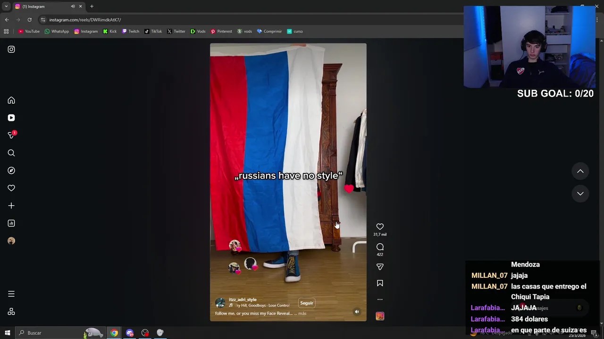Open the curso bookmark

coord(295,32)
